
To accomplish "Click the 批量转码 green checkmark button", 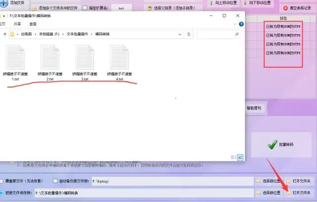I will tap(280, 145).
